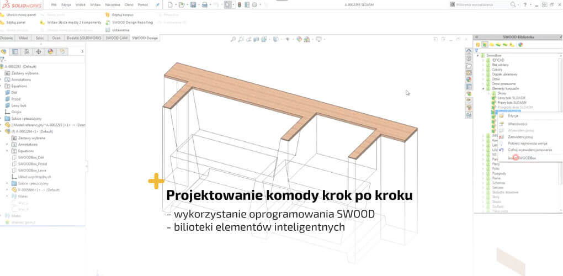563x276 pixels.
Task: Open the Edycja menu
Action: coord(66,4)
